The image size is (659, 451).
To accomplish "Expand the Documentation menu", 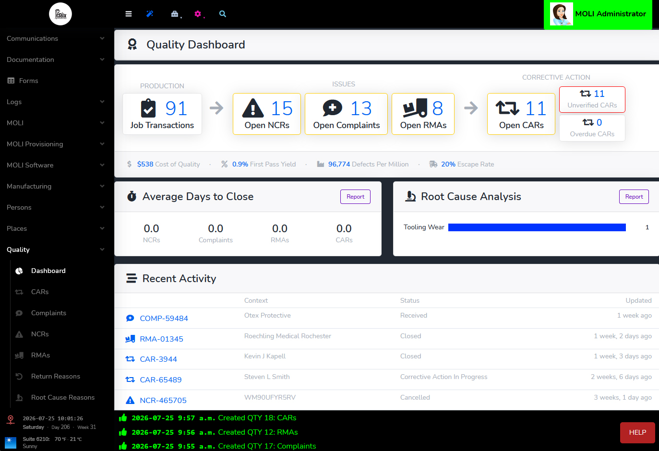I will [57, 59].
